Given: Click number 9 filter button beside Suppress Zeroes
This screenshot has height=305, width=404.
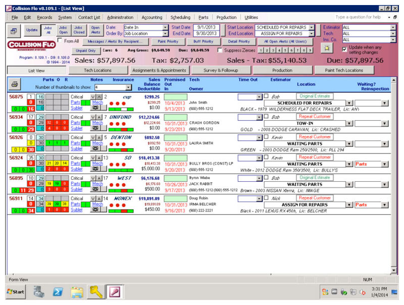Looking at the screenshot, I should click(x=310, y=50).
